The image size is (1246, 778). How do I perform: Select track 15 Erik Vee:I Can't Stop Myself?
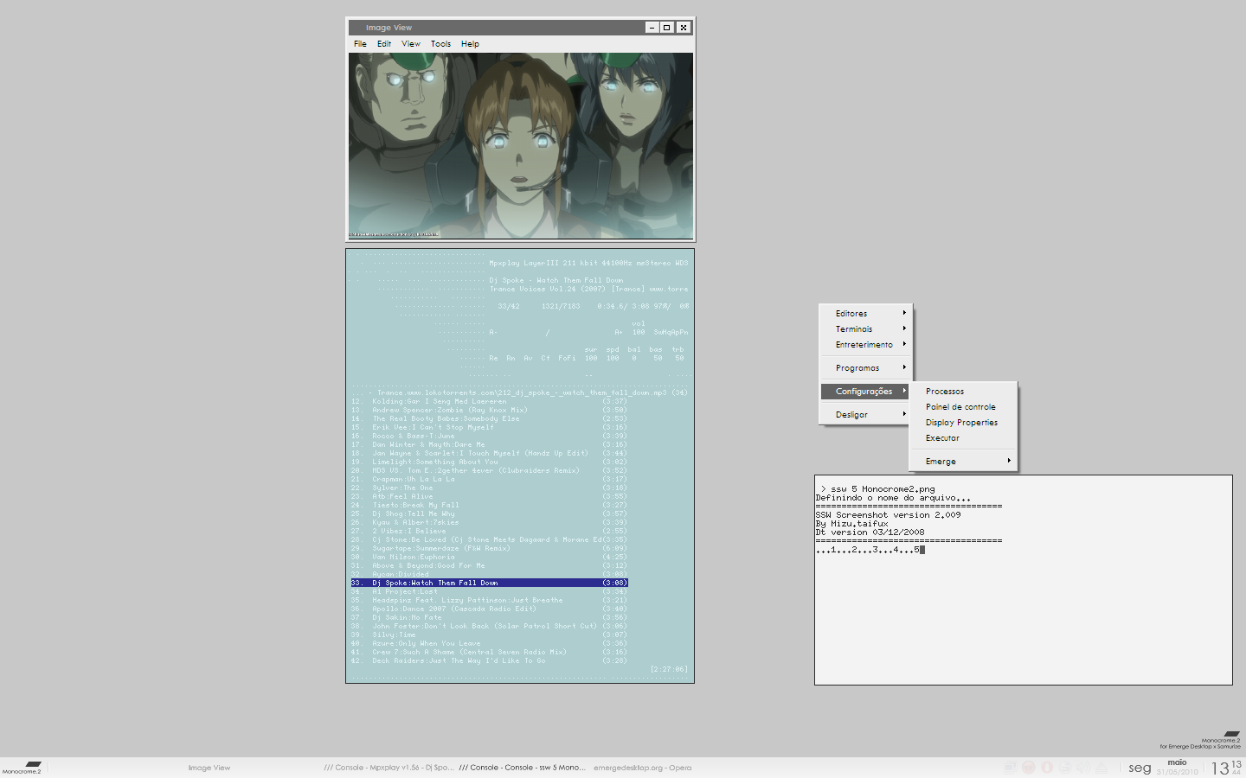(x=489, y=427)
